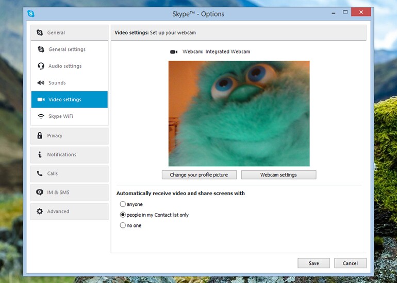397x283 pixels.
Task: Click the Skype icon beside General
Action: pos(40,32)
